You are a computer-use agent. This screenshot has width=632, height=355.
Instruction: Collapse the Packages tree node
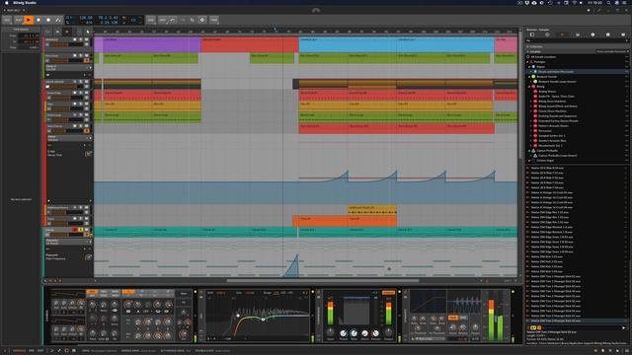pos(527,62)
